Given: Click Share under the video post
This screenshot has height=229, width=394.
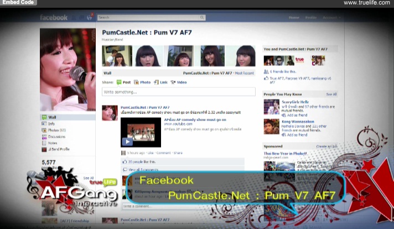Looking at the screenshot, I should click(x=178, y=153).
